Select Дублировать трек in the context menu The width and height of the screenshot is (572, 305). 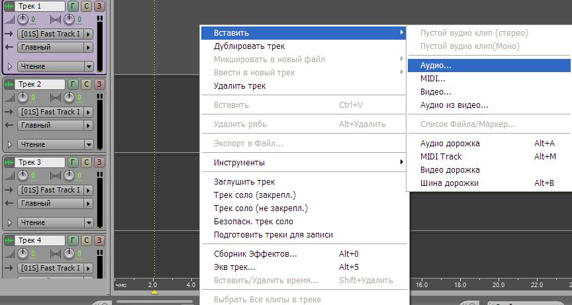click(303, 46)
